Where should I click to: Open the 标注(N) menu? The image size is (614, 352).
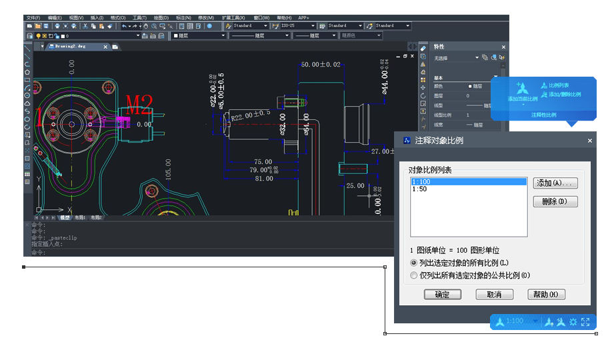coord(183,18)
